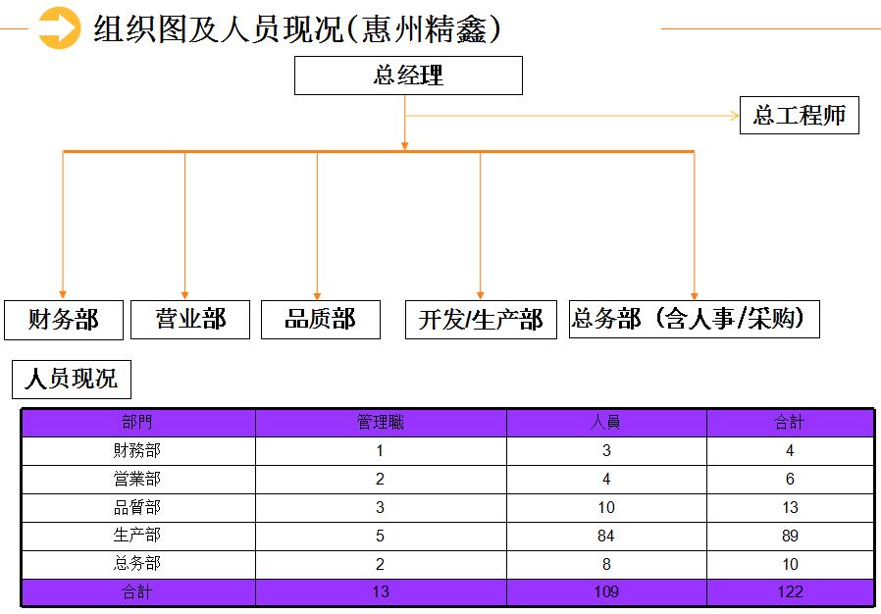Click 財務部 人員 value 3
This screenshot has width=881, height=614.
(606, 450)
